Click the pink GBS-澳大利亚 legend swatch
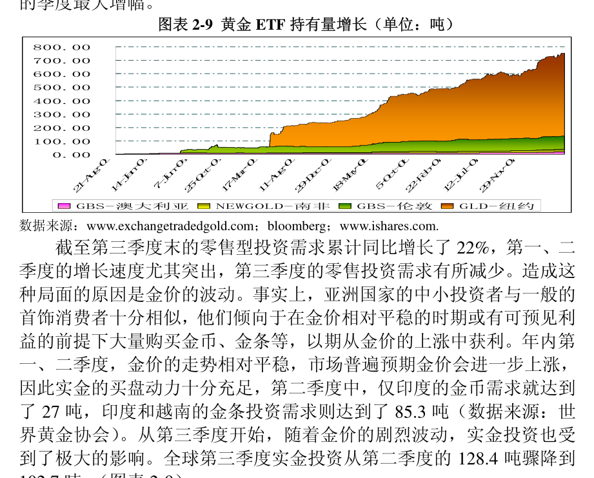The width and height of the screenshot is (594, 478). (64, 206)
